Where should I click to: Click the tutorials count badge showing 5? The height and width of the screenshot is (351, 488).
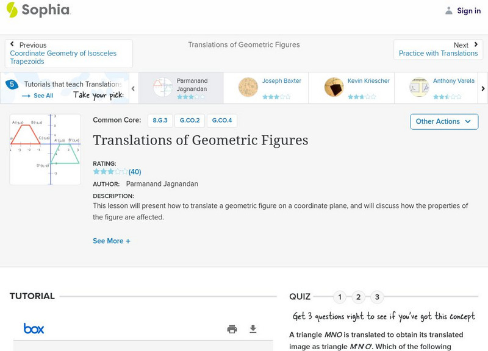[11, 85]
